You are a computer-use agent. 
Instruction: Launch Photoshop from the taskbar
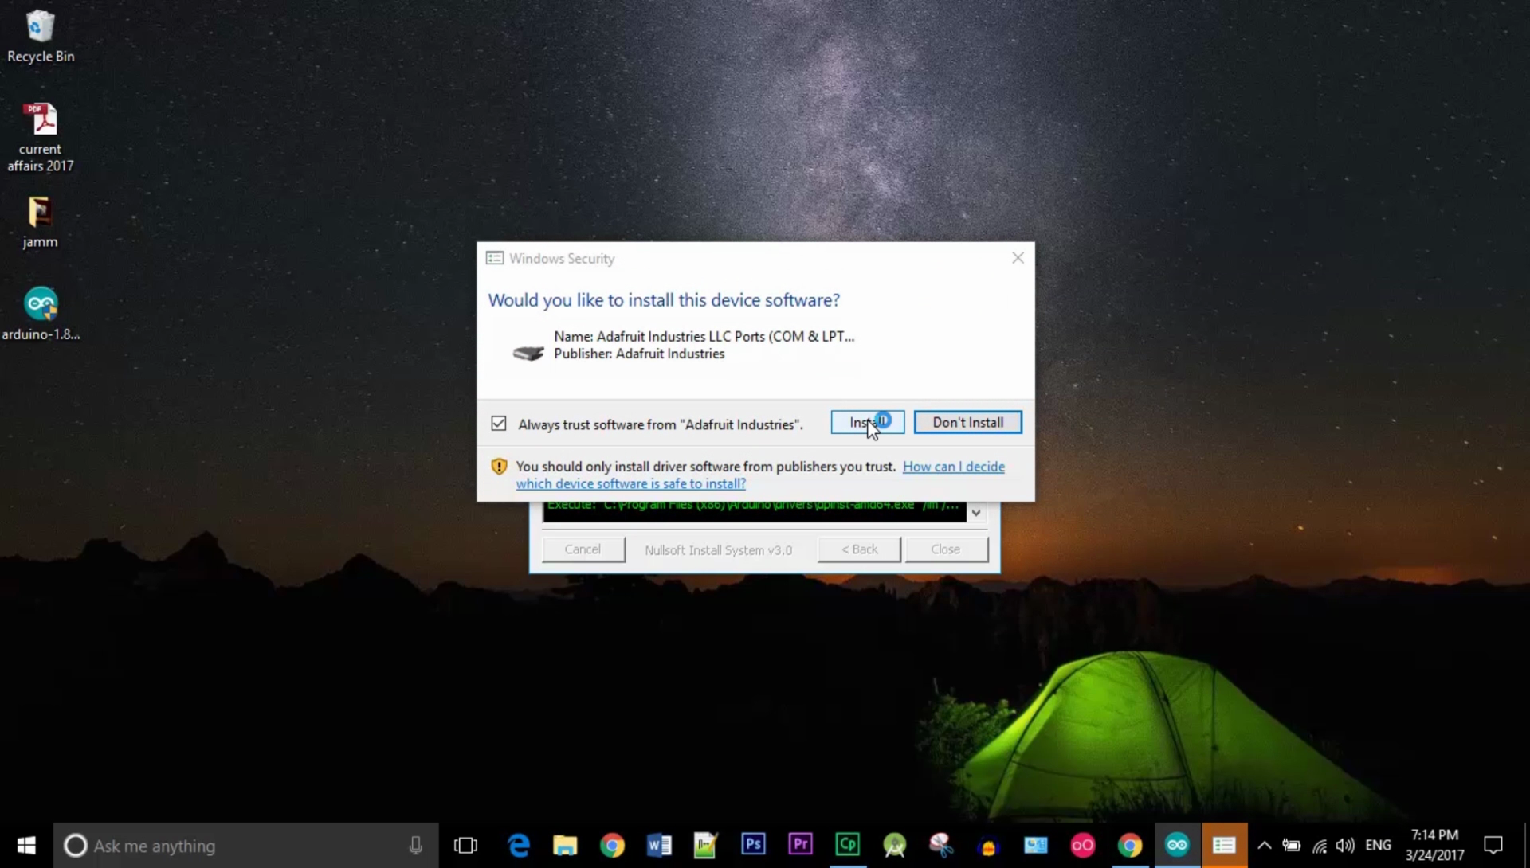(753, 843)
